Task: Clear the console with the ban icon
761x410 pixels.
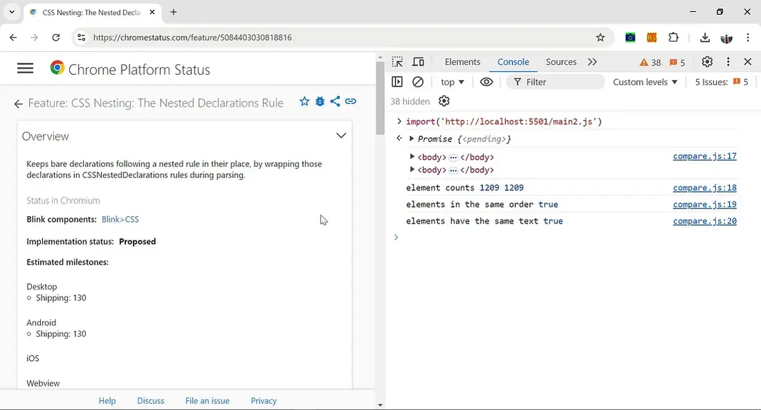Action: pyautogui.click(x=418, y=82)
